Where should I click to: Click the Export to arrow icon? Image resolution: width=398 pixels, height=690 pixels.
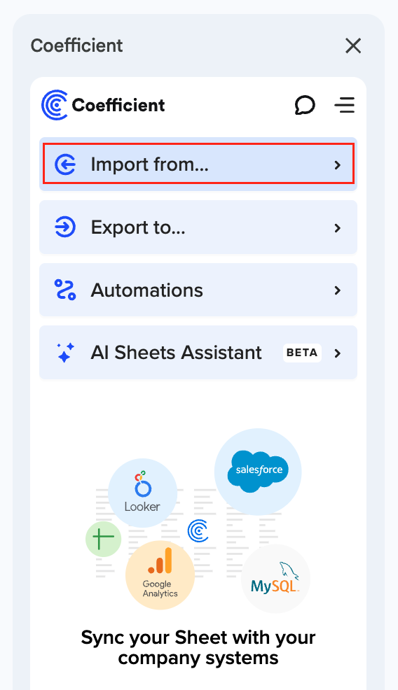point(65,227)
